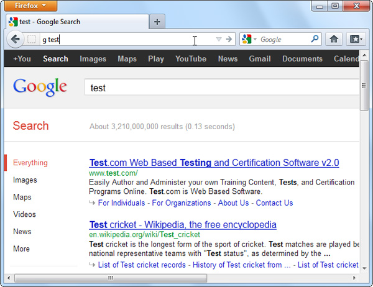Screen dimensions: 373x287
Task: Click the Google page search field with 'test'
Action: [x=222, y=88]
